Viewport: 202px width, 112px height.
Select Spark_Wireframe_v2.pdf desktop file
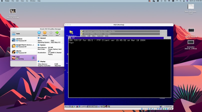click(x=191, y=9)
